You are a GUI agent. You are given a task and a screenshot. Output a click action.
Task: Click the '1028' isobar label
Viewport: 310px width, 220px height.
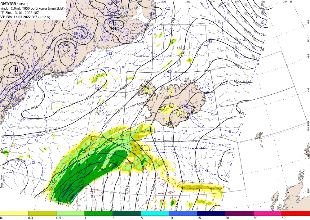point(220,163)
